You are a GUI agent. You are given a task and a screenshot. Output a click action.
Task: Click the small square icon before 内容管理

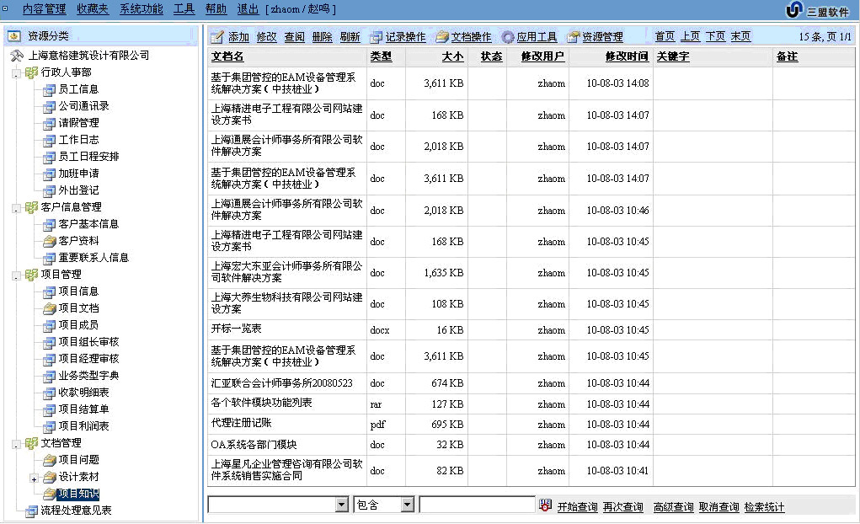pyautogui.click(x=5, y=8)
